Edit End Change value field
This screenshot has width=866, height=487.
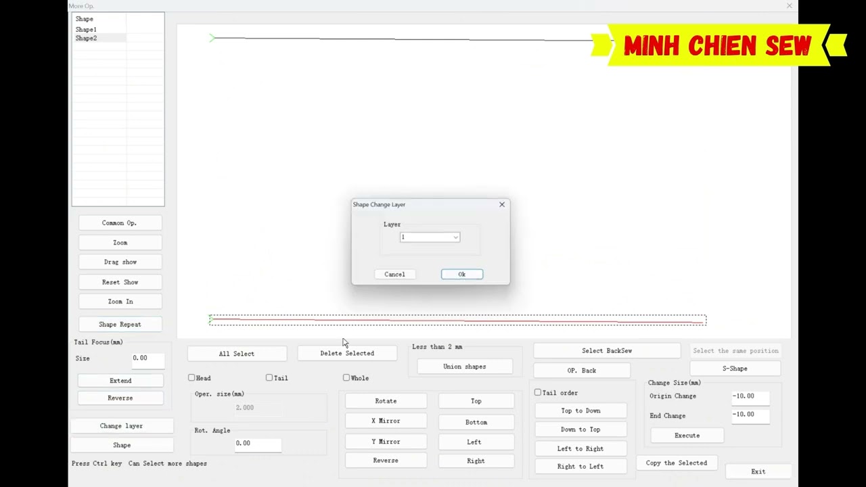(x=750, y=415)
